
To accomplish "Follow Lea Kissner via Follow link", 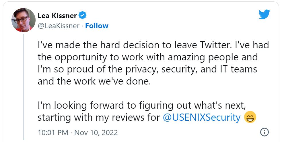I will pos(97,26).
